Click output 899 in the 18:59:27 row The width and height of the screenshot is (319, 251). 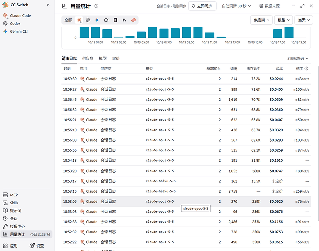pos(234,89)
